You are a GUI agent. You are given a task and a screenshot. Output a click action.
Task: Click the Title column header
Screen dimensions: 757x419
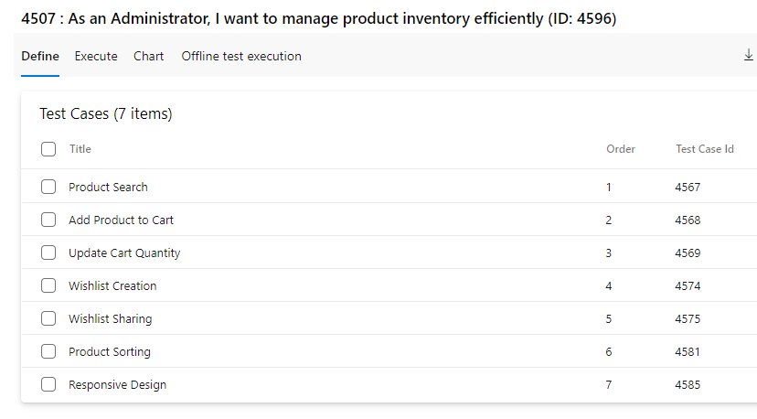pyautogui.click(x=80, y=149)
